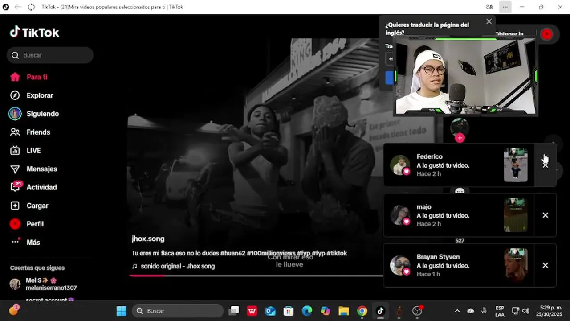Click Cuentas que sigues heading
Screen dimensions: 570x321
coord(37,268)
